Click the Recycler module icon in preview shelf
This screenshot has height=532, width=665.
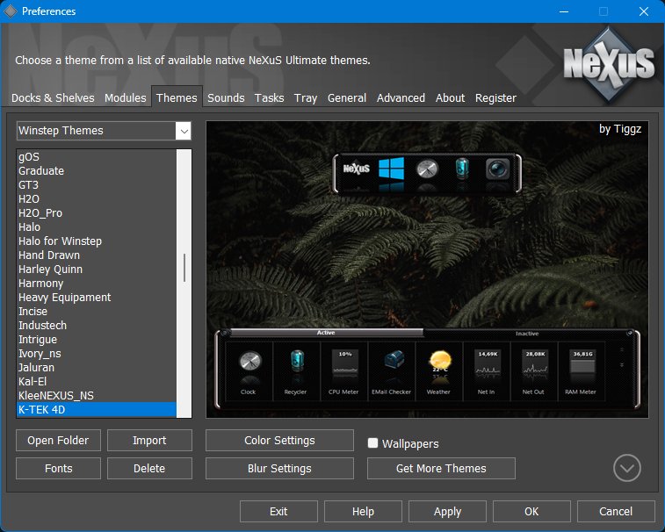[297, 361]
